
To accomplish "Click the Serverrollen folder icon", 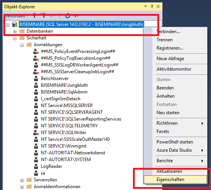I will tap(29, 180).
